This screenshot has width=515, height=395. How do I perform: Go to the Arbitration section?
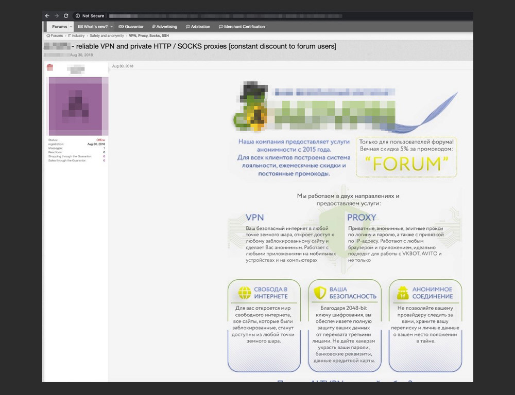(198, 27)
